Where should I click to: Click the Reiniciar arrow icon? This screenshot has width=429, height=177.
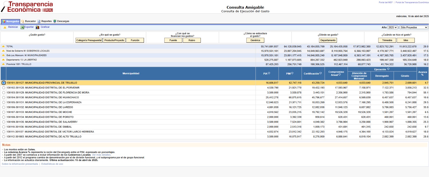5,27
